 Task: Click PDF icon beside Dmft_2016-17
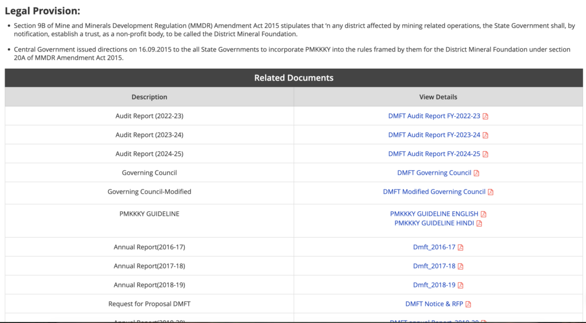[461, 247]
